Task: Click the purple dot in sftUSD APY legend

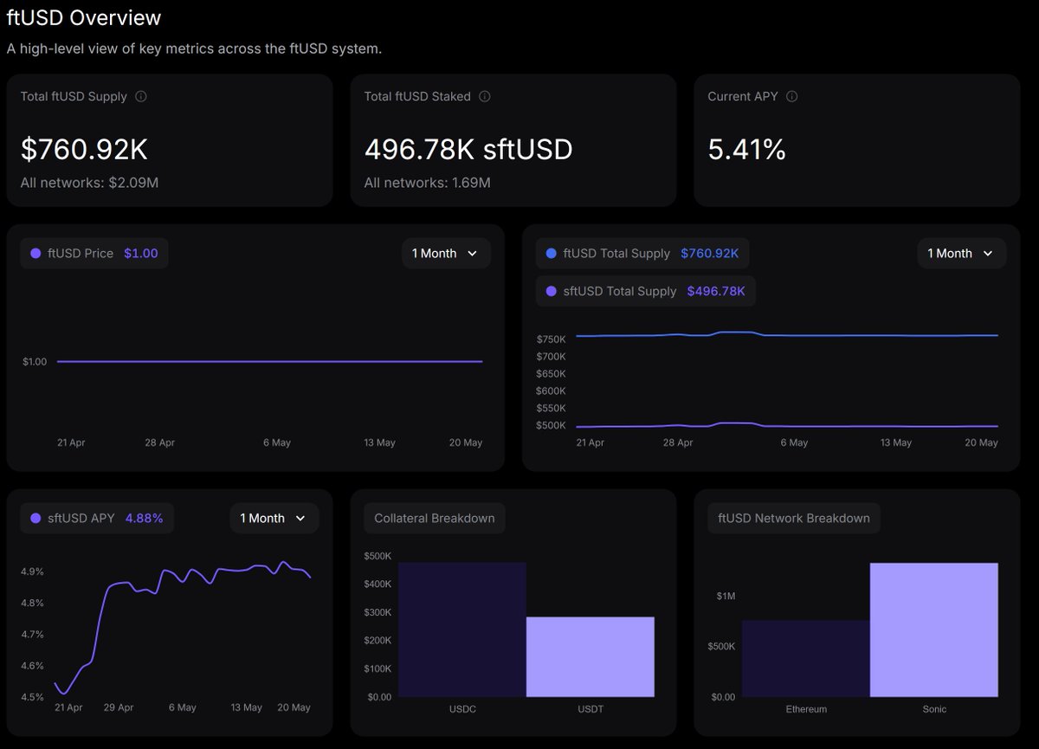Action: coord(35,519)
